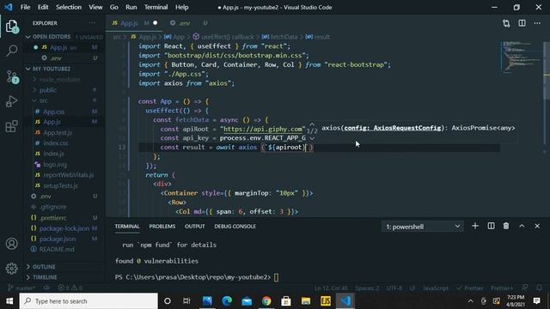
Task: Switch to the PROBLEMS panel tab
Action: [162, 227]
